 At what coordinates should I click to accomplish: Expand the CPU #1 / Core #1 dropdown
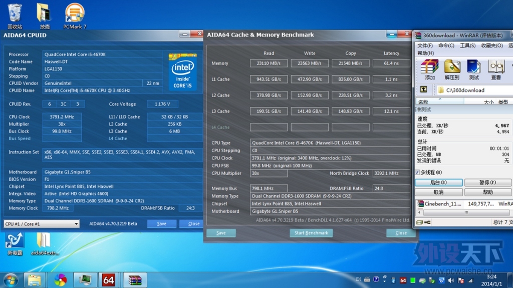pyautogui.click(x=42, y=223)
